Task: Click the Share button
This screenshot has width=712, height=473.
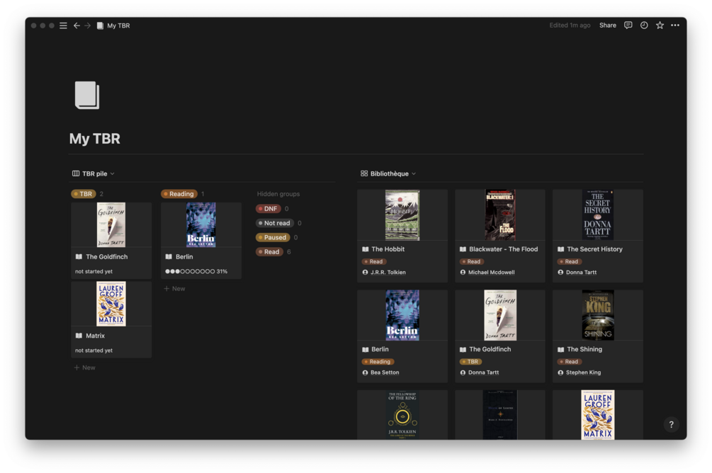Action: click(x=608, y=25)
